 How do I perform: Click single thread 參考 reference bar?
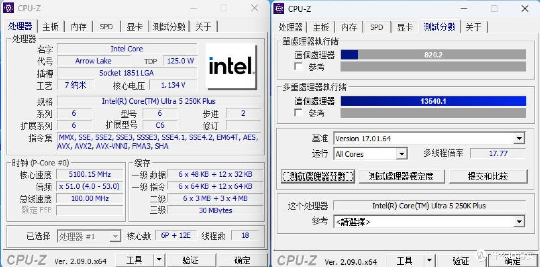click(433, 67)
